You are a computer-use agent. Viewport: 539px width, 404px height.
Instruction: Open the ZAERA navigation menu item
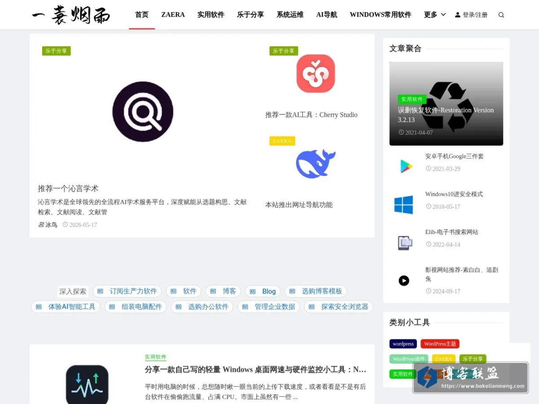(173, 15)
